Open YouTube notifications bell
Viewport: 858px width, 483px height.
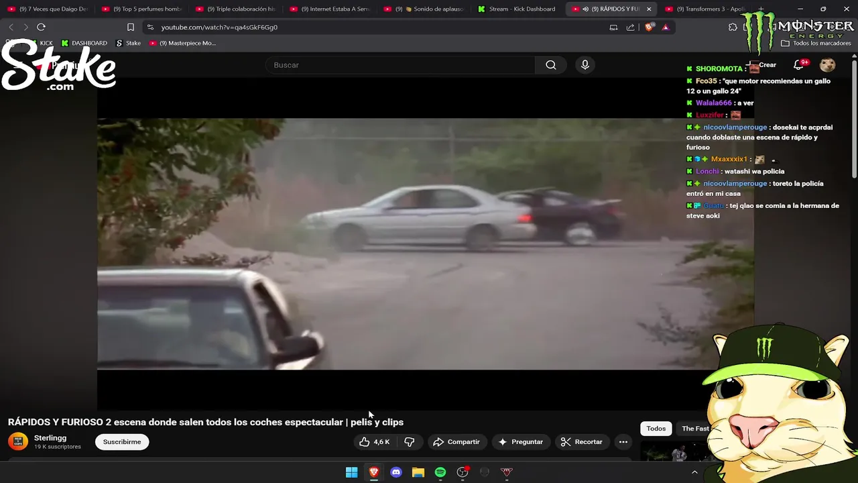tap(798, 65)
